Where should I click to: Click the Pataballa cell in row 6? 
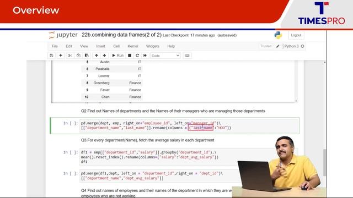pos(103,69)
